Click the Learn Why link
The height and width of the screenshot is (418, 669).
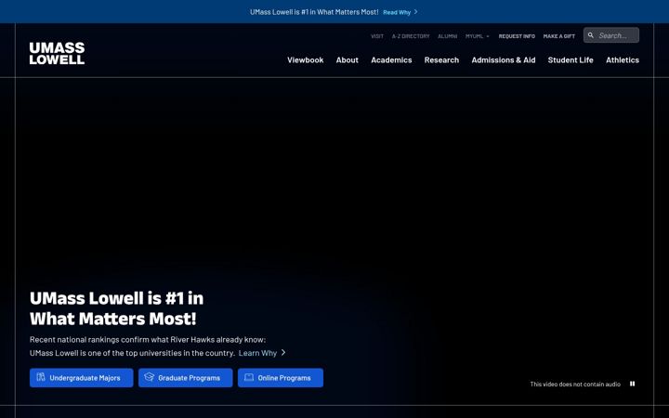coord(257,353)
